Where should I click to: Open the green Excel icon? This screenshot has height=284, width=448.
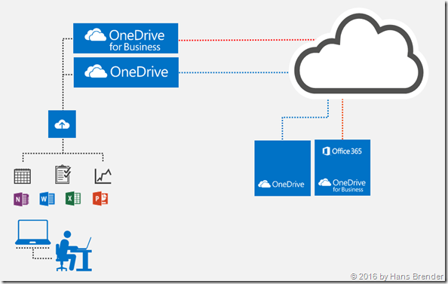73,199
